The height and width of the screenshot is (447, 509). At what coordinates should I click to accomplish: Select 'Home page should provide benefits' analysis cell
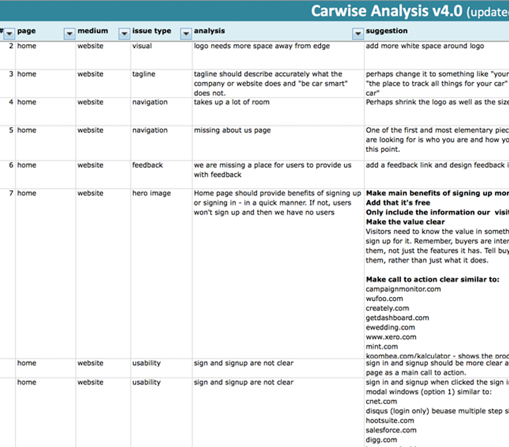pos(278,274)
